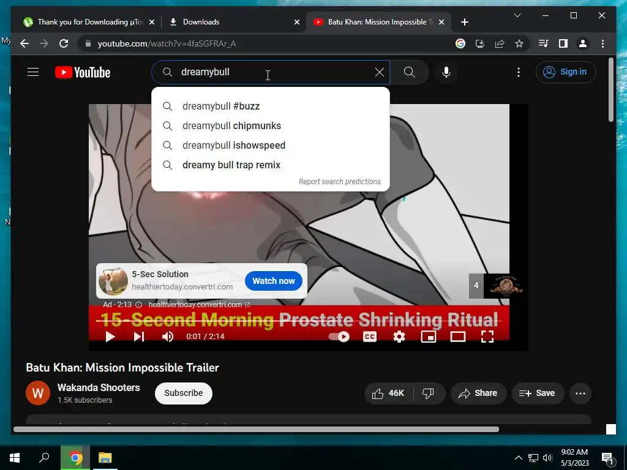Open media controls icon

tap(543, 43)
